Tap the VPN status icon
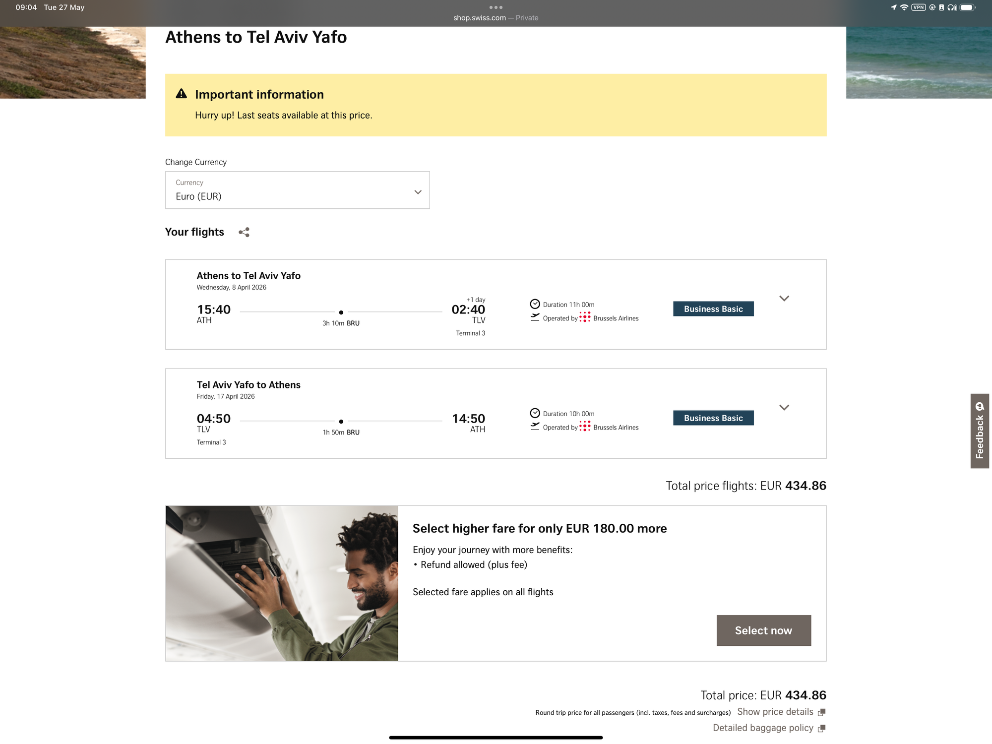This screenshot has width=992, height=744. pyautogui.click(x=919, y=7)
